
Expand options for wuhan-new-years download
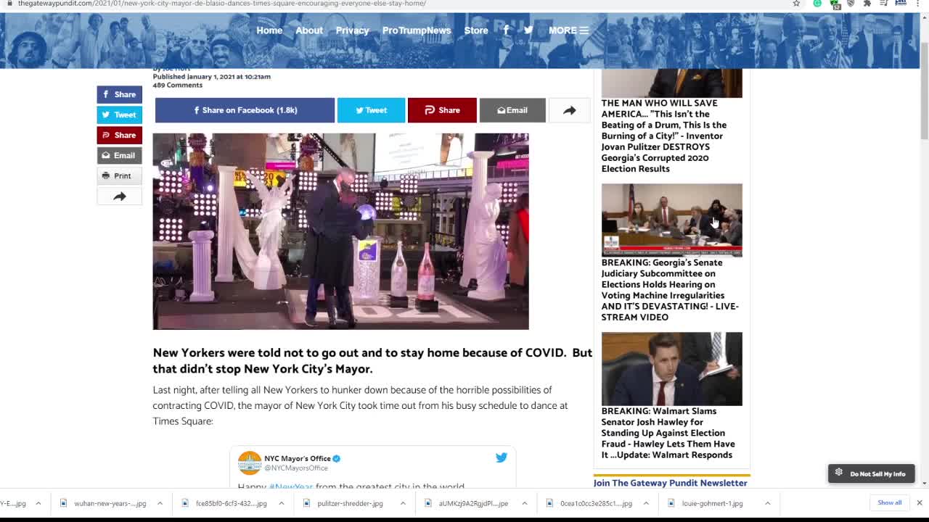160,503
